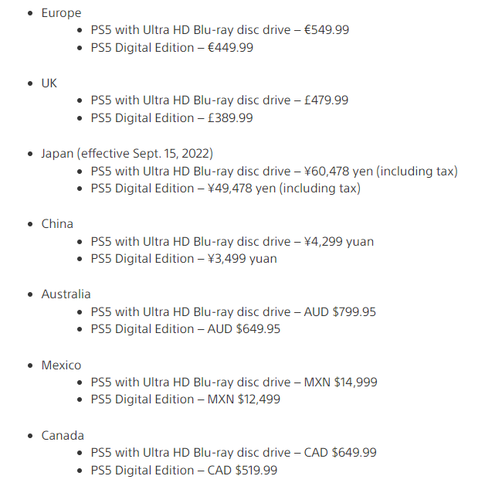The image size is (485, 493).
Task: Select the ¥4,299 yuan disc drive line
Action: 232,242
